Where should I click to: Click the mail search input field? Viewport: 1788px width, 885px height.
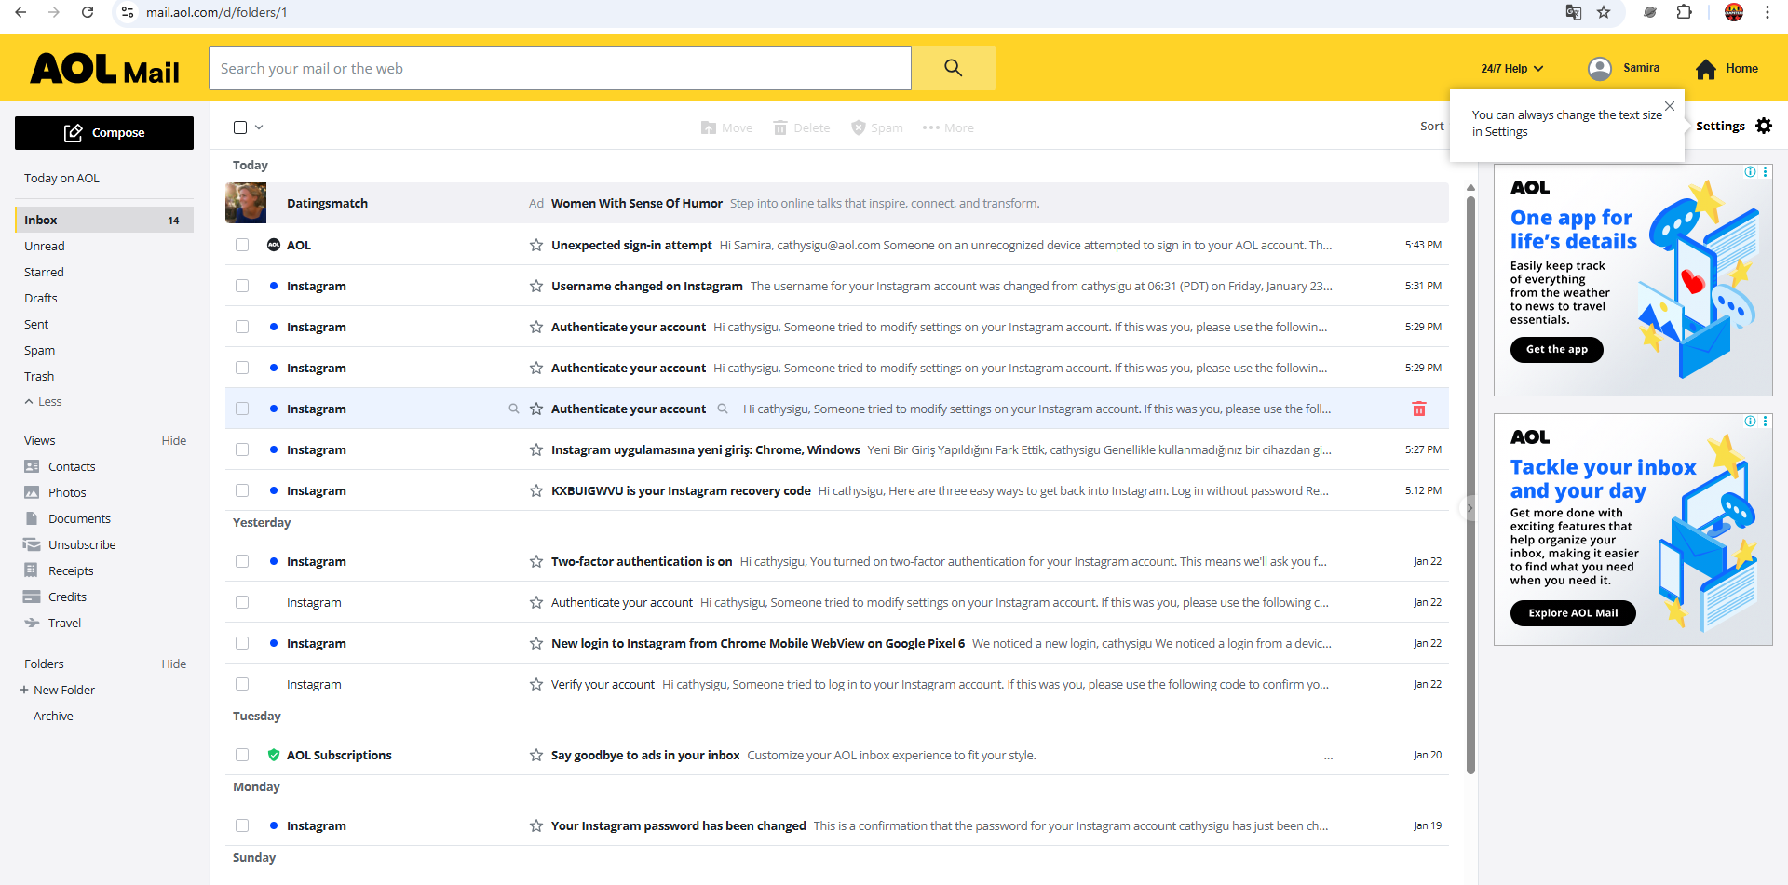[560, 68]
